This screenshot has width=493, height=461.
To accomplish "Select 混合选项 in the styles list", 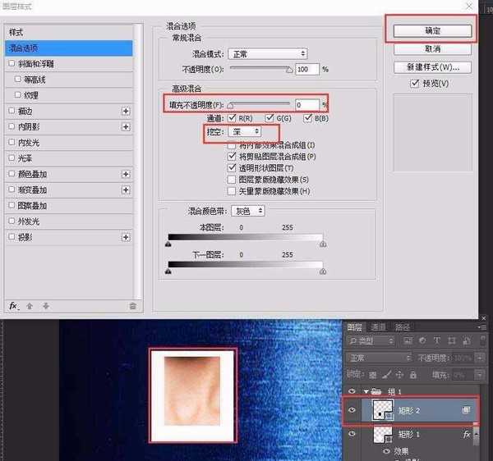I will pos(71,48).
